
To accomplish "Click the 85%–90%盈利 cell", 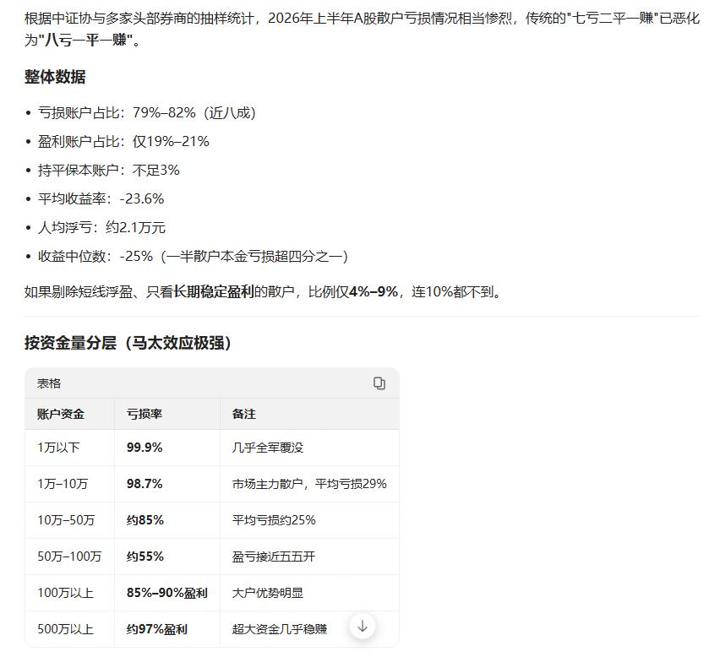I will (167, 593).
